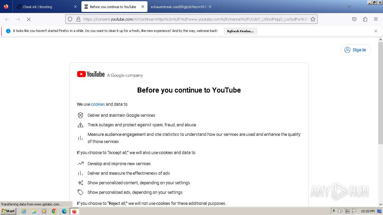Click the sparkle icon beside personalized content
Image resolution: width=383 pixels, height=215 pixels.
point(80,183)
